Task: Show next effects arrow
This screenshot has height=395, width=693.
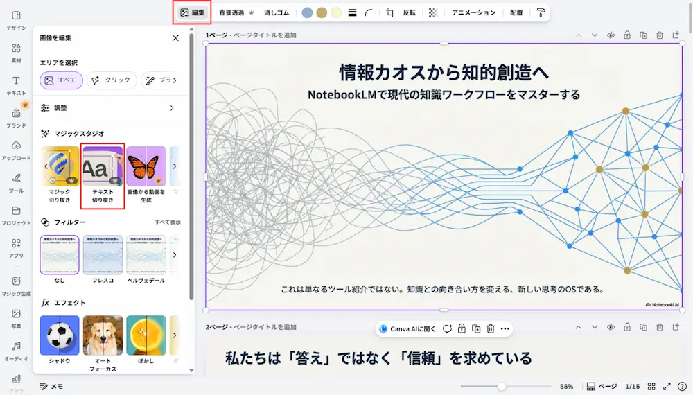Action: [x=175, y=335]
